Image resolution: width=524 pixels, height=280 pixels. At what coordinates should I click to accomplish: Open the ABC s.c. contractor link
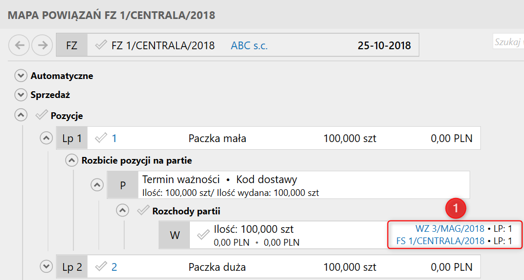(x=249, y=45)
